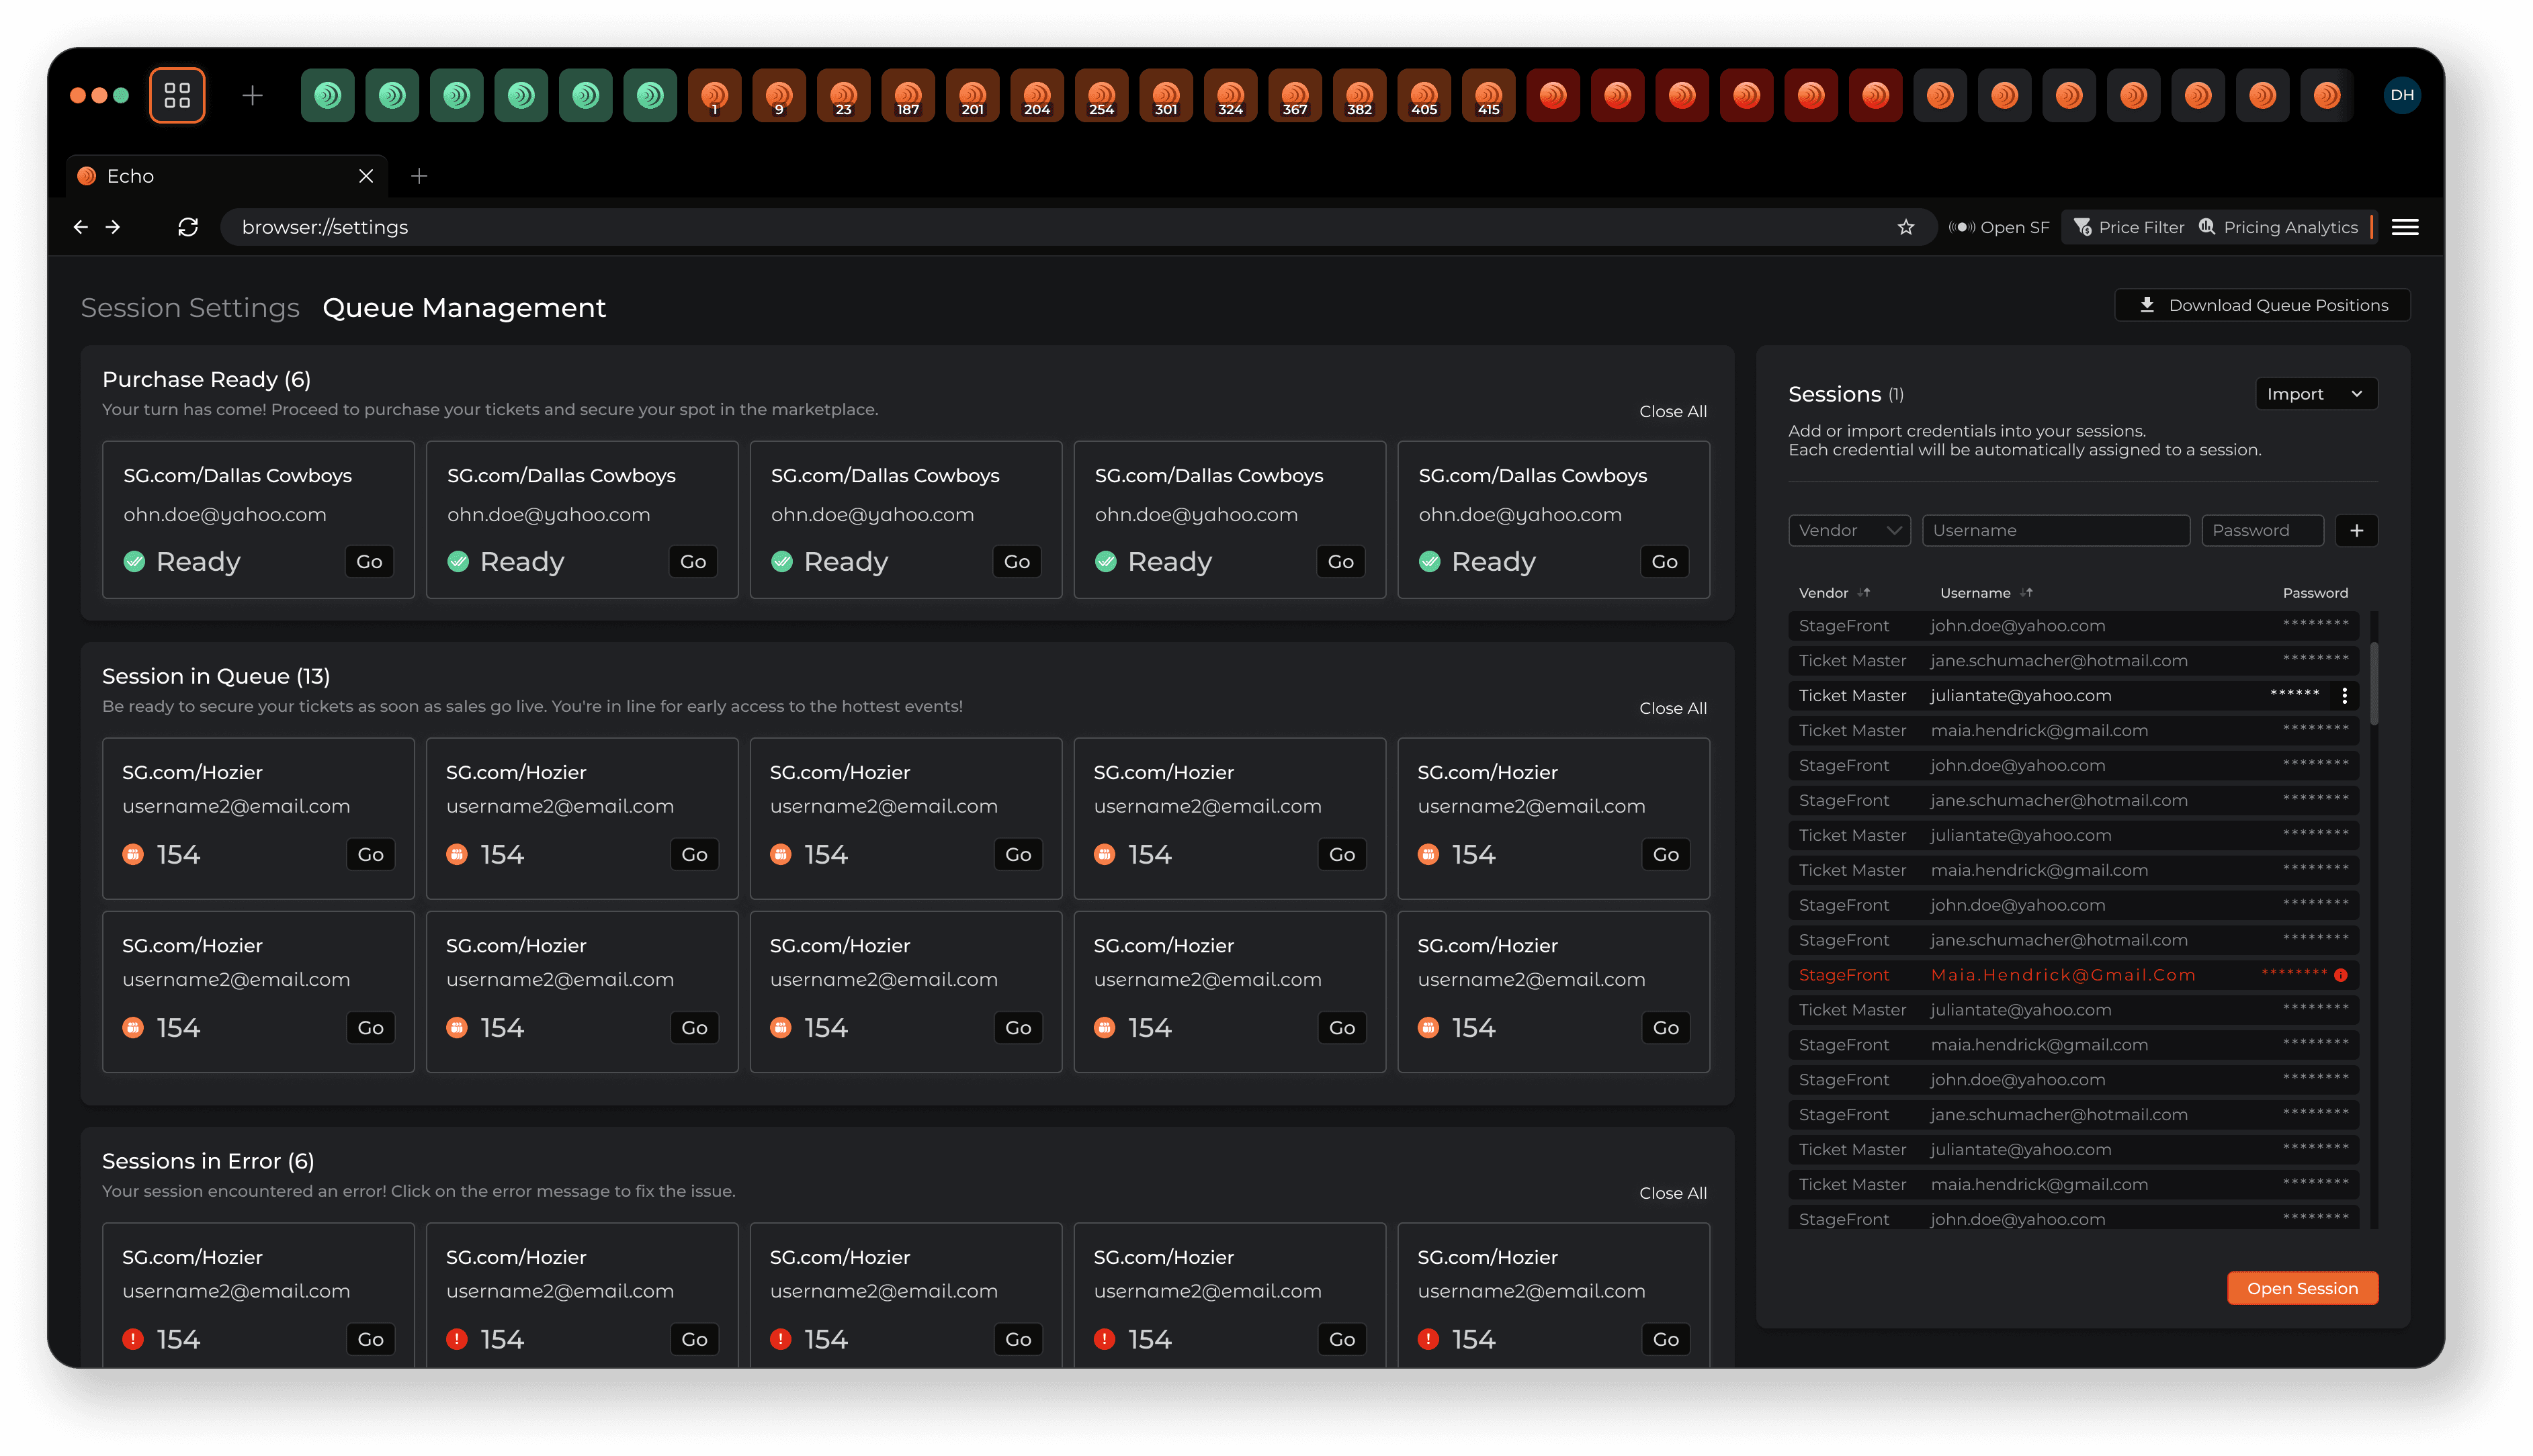Click Download Queue Positions button
2533x1456 pixels.
(2262, 305)
